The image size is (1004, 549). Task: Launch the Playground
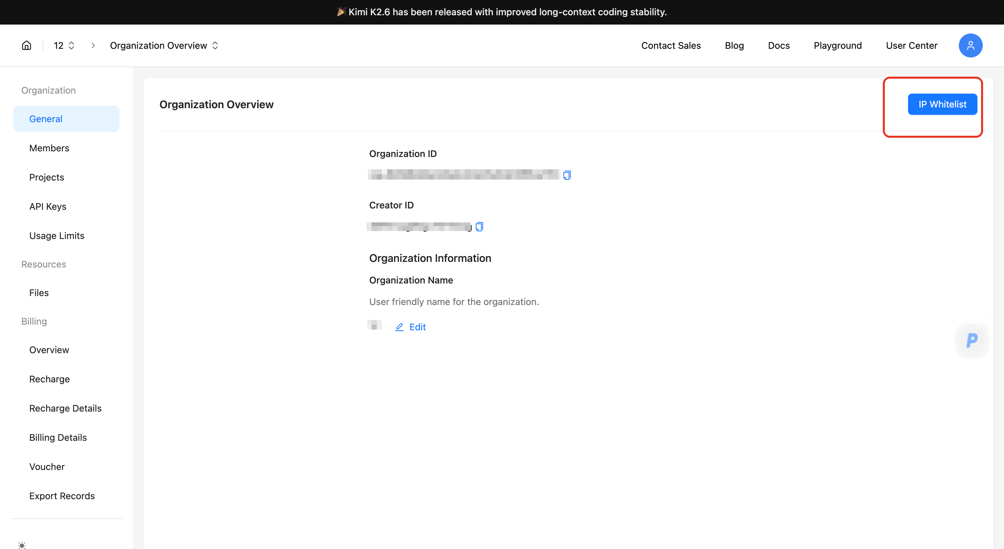click(x=838, y=45)
